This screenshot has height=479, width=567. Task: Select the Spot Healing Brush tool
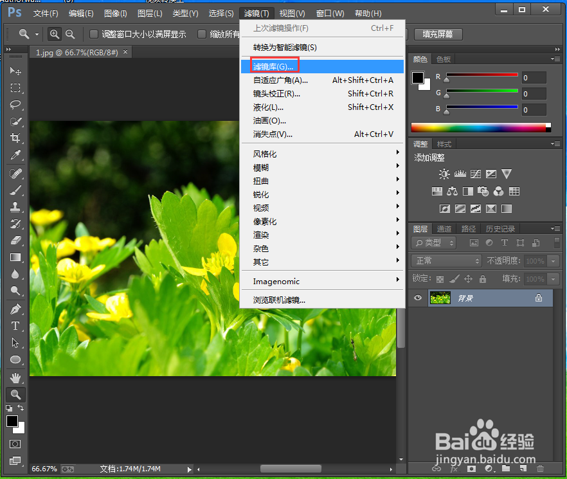point(15,174)
